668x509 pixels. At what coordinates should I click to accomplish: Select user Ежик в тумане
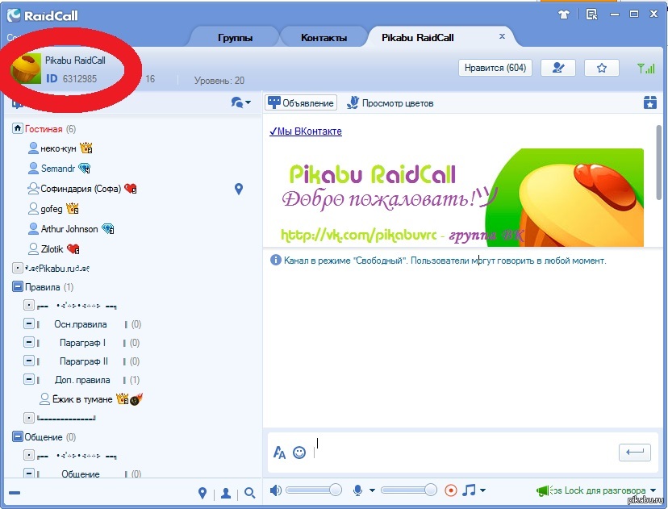point(82,399)
